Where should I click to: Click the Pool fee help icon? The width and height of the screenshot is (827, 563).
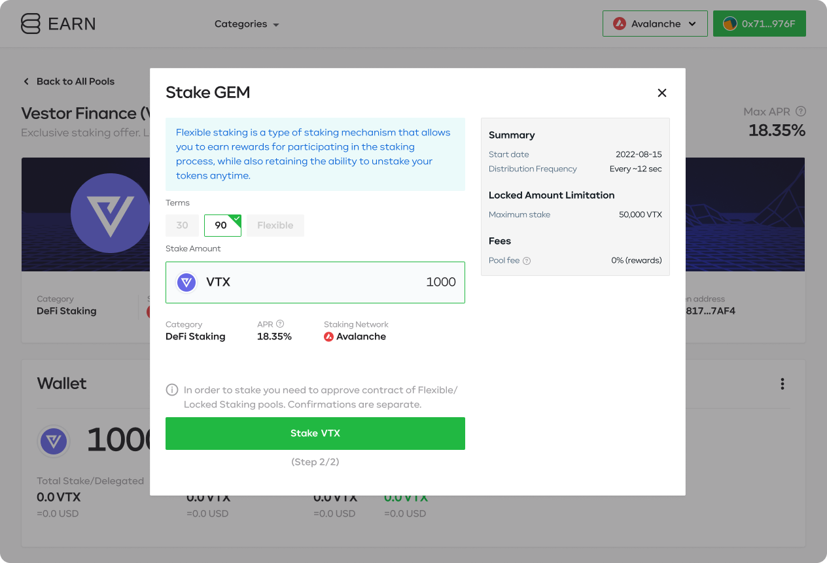coord(527,260)
